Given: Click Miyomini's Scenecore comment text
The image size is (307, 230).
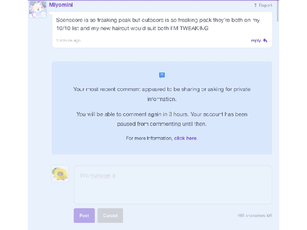Looking at the screenshot, I should 158,24.
